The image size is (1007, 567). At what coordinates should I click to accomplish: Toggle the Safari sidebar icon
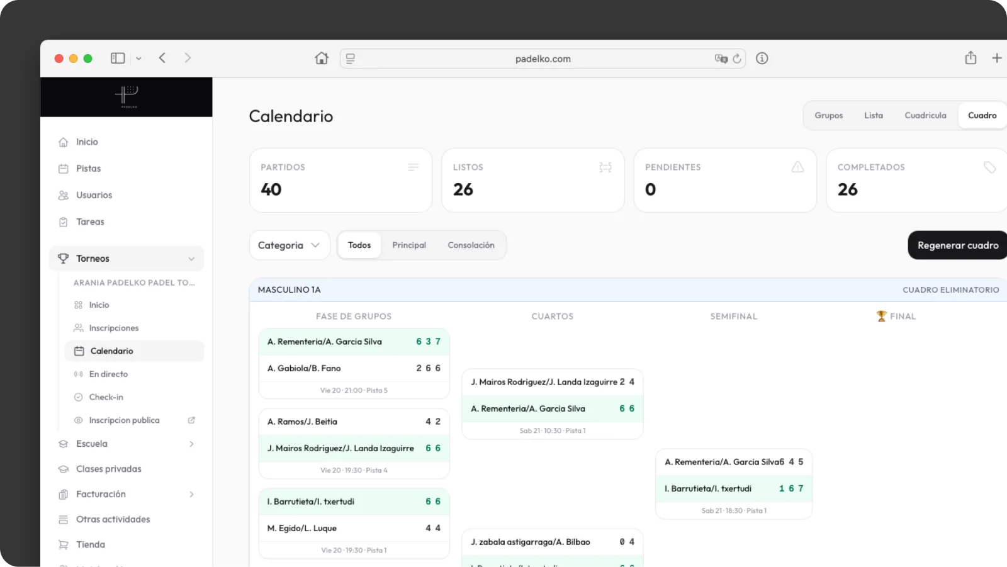[x=118, y=58]
